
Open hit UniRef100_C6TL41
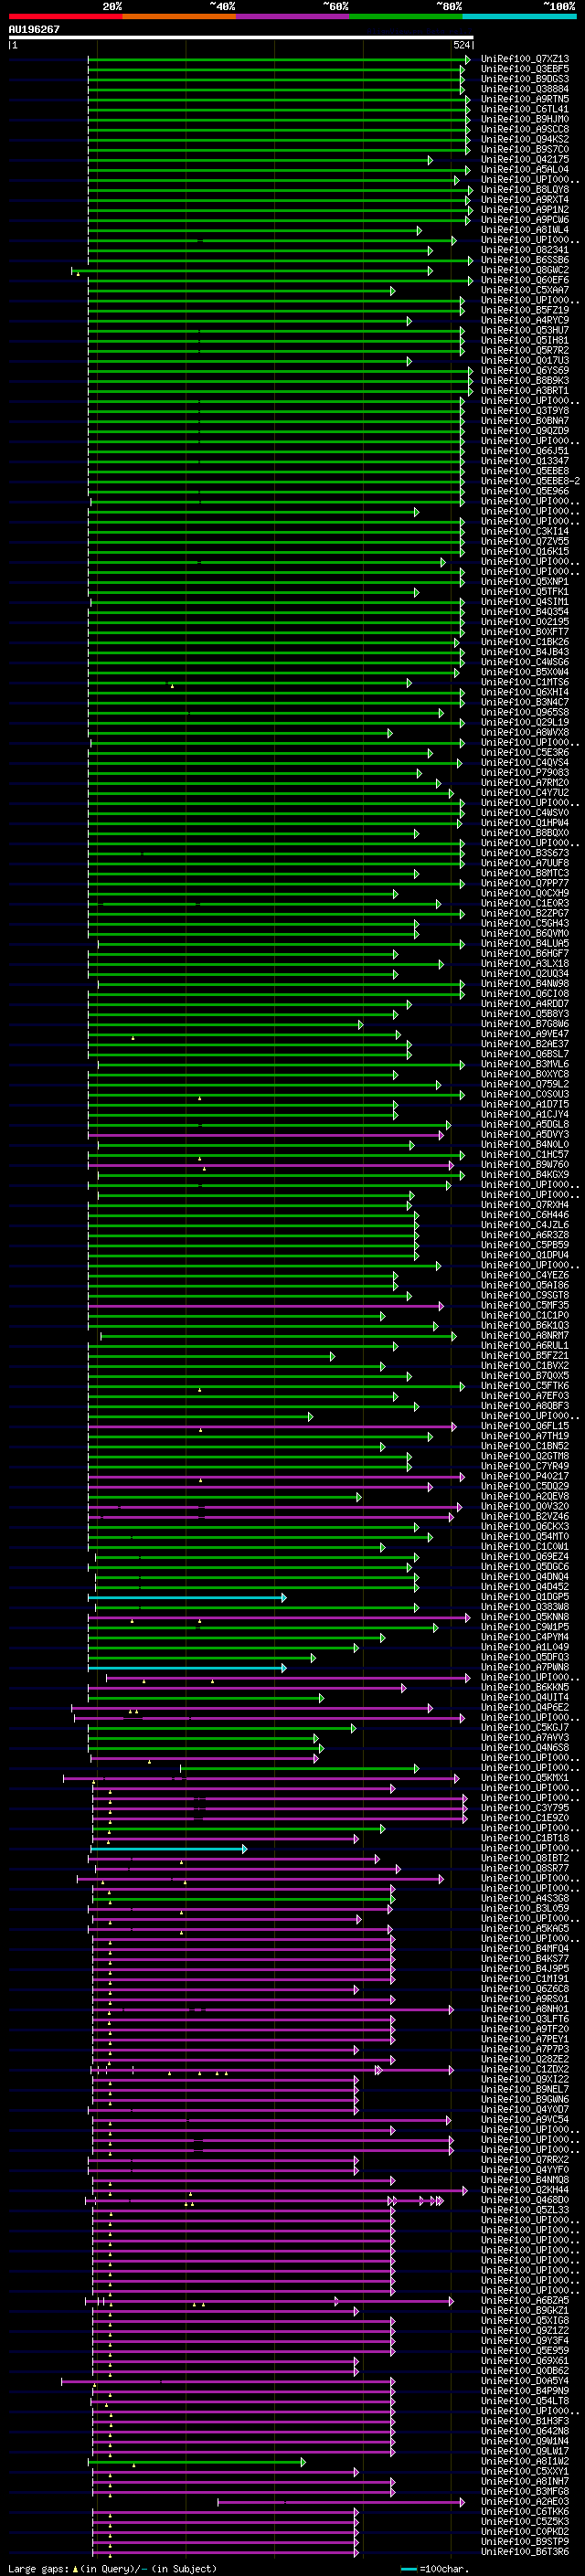click(525, 109)
